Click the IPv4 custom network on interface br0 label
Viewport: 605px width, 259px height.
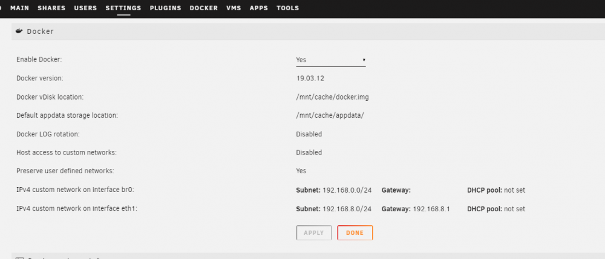75,190
